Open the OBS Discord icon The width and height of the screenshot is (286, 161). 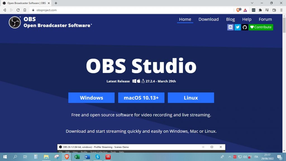[x=230, y=27]
